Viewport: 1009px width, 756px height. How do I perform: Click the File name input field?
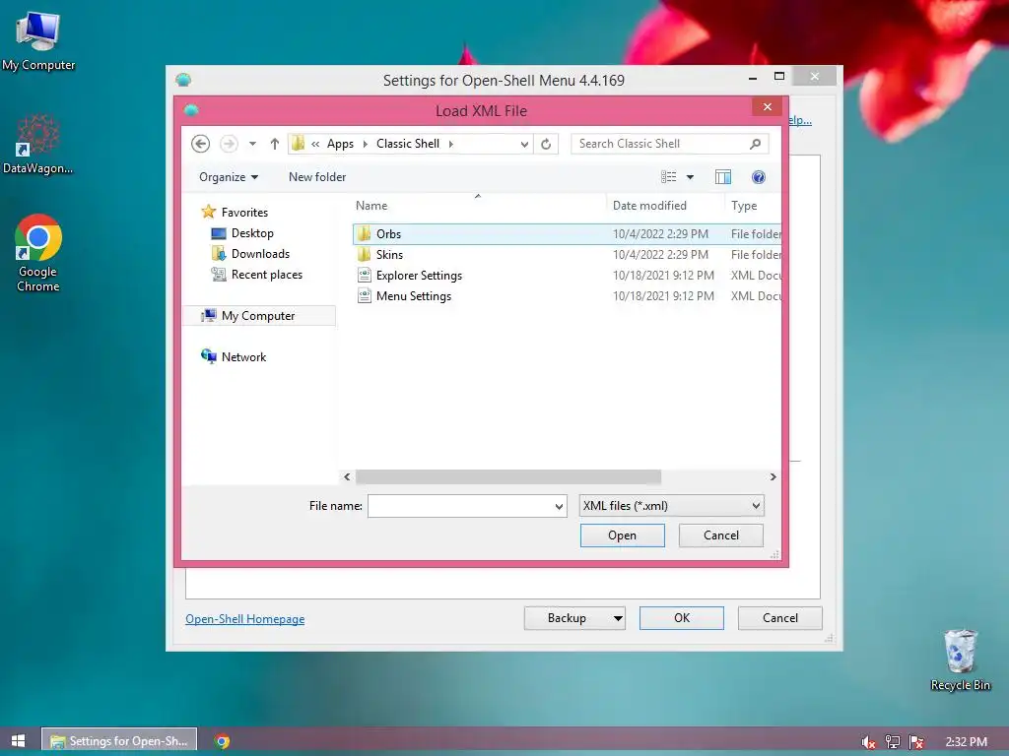(460, 506)
